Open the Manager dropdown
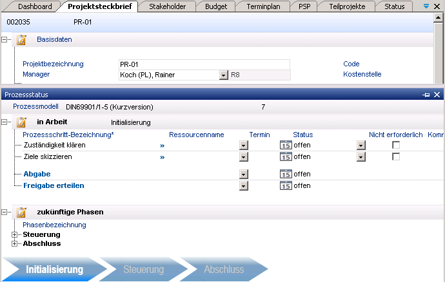 [224, 75]
